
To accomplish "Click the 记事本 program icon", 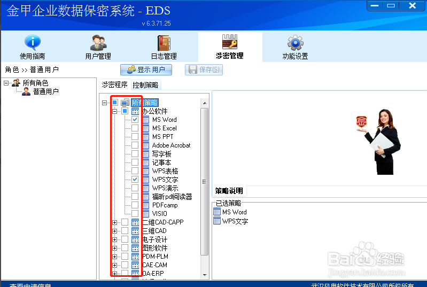I will (x=145, y=162).
